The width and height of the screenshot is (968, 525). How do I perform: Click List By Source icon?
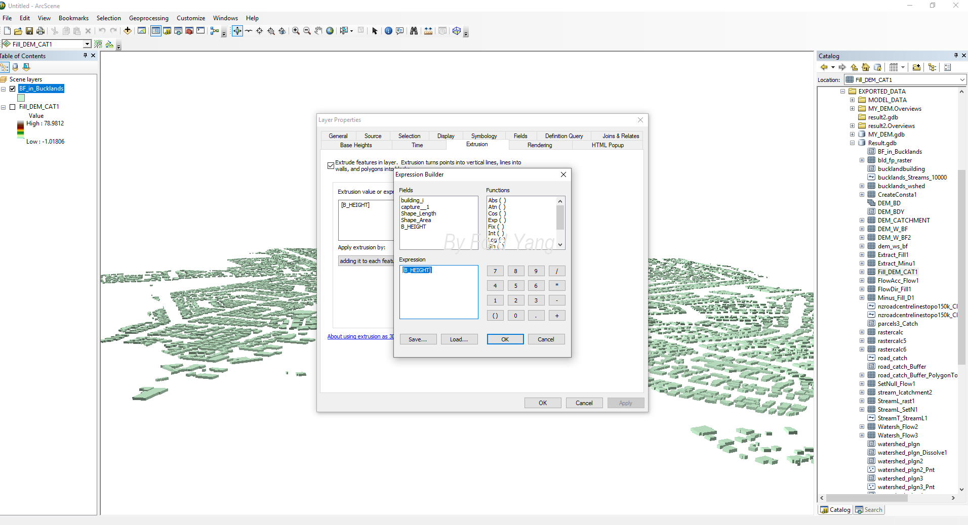tap(15, 67)
